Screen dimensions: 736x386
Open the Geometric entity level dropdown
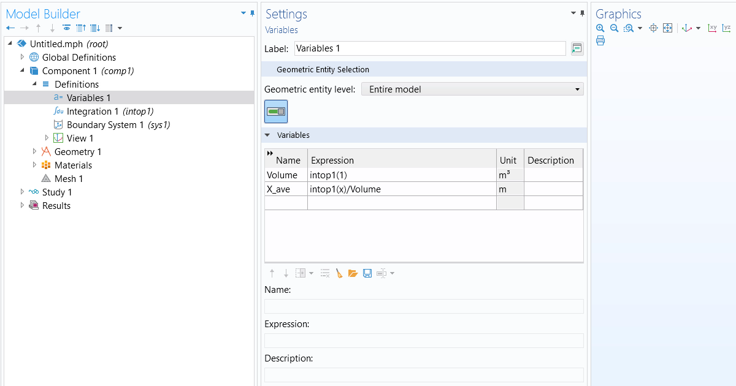(472, 89)
